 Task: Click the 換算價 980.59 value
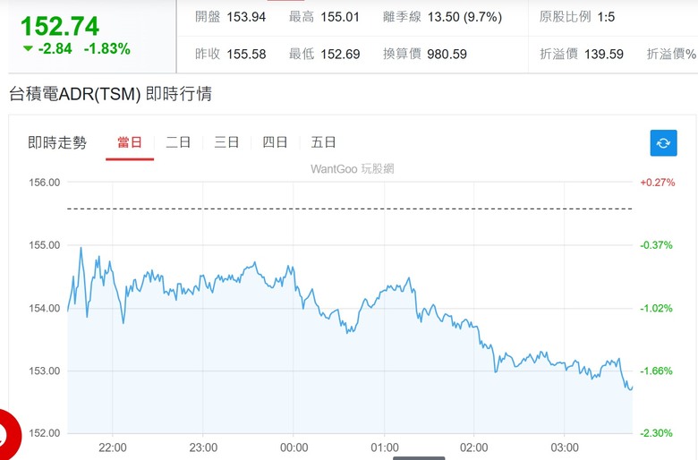(x=447, y=55)
